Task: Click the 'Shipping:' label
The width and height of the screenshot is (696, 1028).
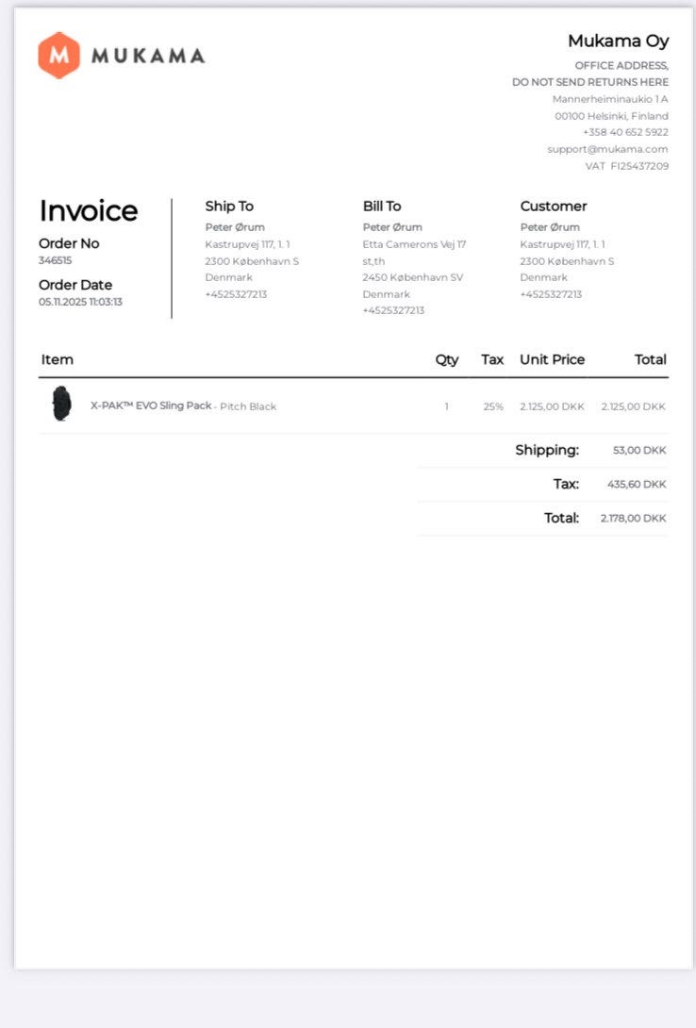Action: pos(547,451)
